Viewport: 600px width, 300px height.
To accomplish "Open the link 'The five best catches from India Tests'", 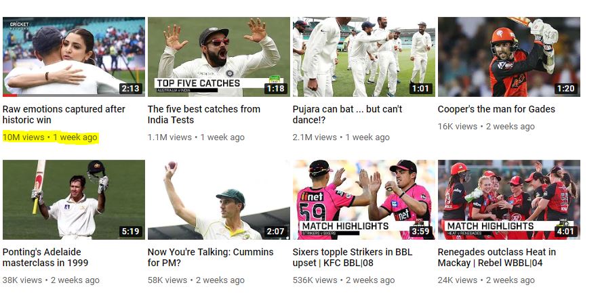I will click(204, 114).
